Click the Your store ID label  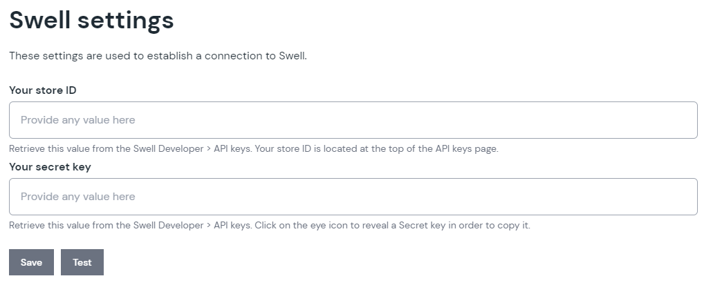tap(42, 90)
